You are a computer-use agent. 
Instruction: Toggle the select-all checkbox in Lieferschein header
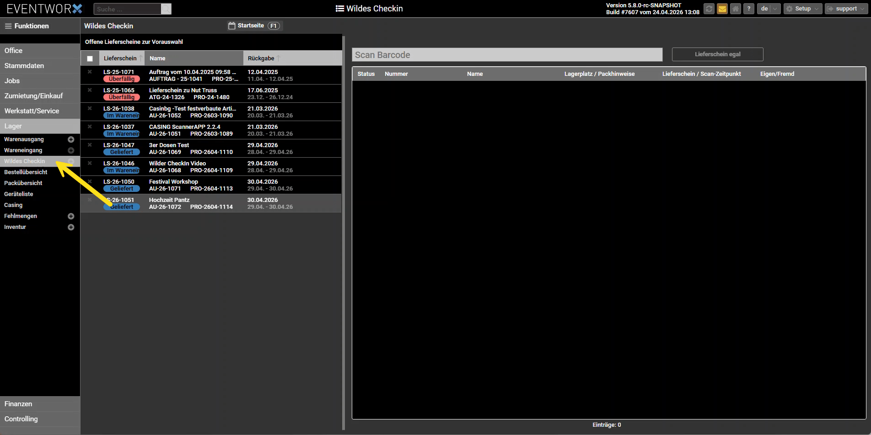90,58
